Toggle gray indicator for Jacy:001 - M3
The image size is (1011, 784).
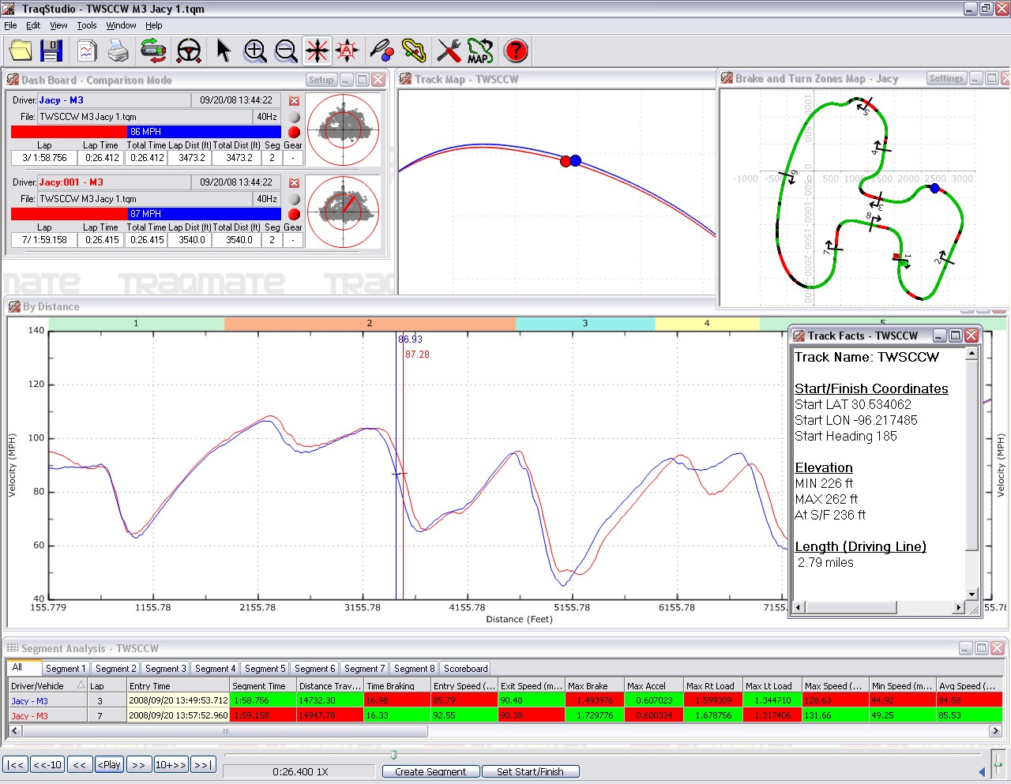(294, 199)
